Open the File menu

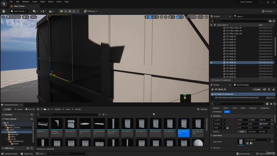(11, 2)
